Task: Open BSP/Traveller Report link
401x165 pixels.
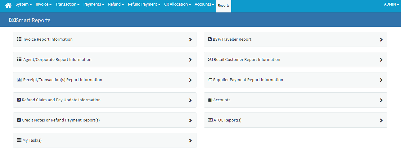Action: coord(232,39)
